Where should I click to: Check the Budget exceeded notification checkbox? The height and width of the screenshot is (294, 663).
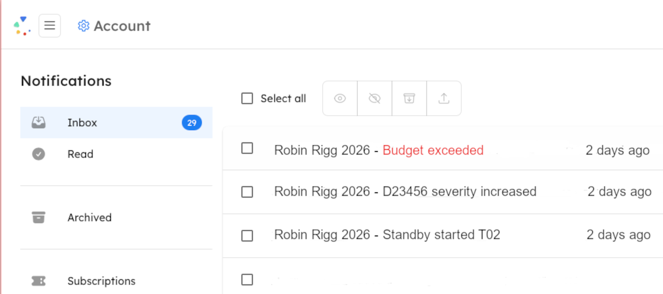[247, 148]
